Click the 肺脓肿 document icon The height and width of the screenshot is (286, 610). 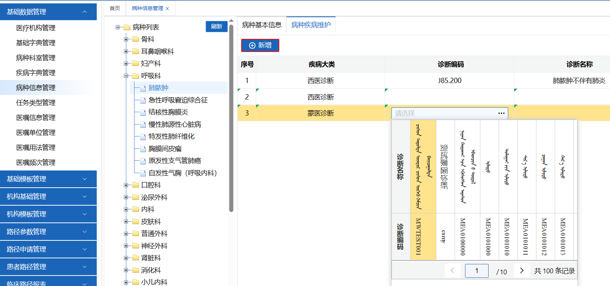coord(143,88)
